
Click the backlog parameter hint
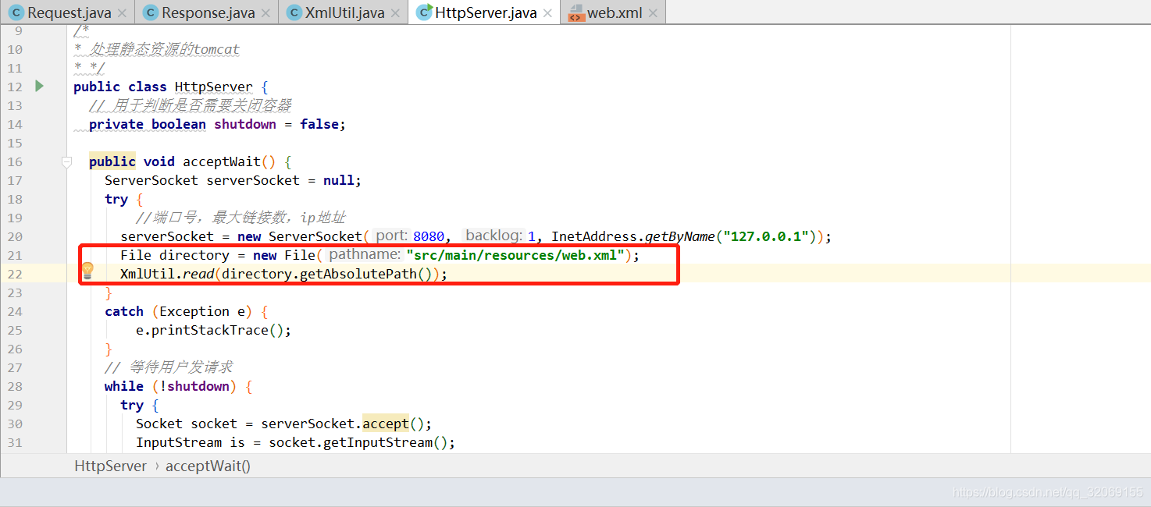coord(494,236)
